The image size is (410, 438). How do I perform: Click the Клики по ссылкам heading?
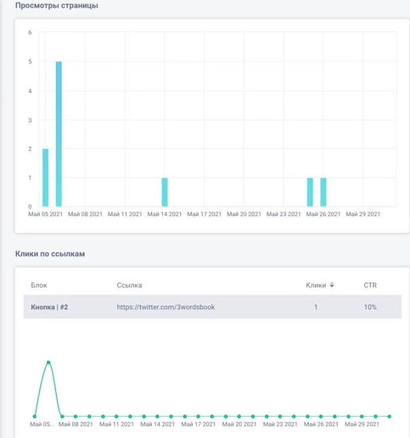[49, 254]
